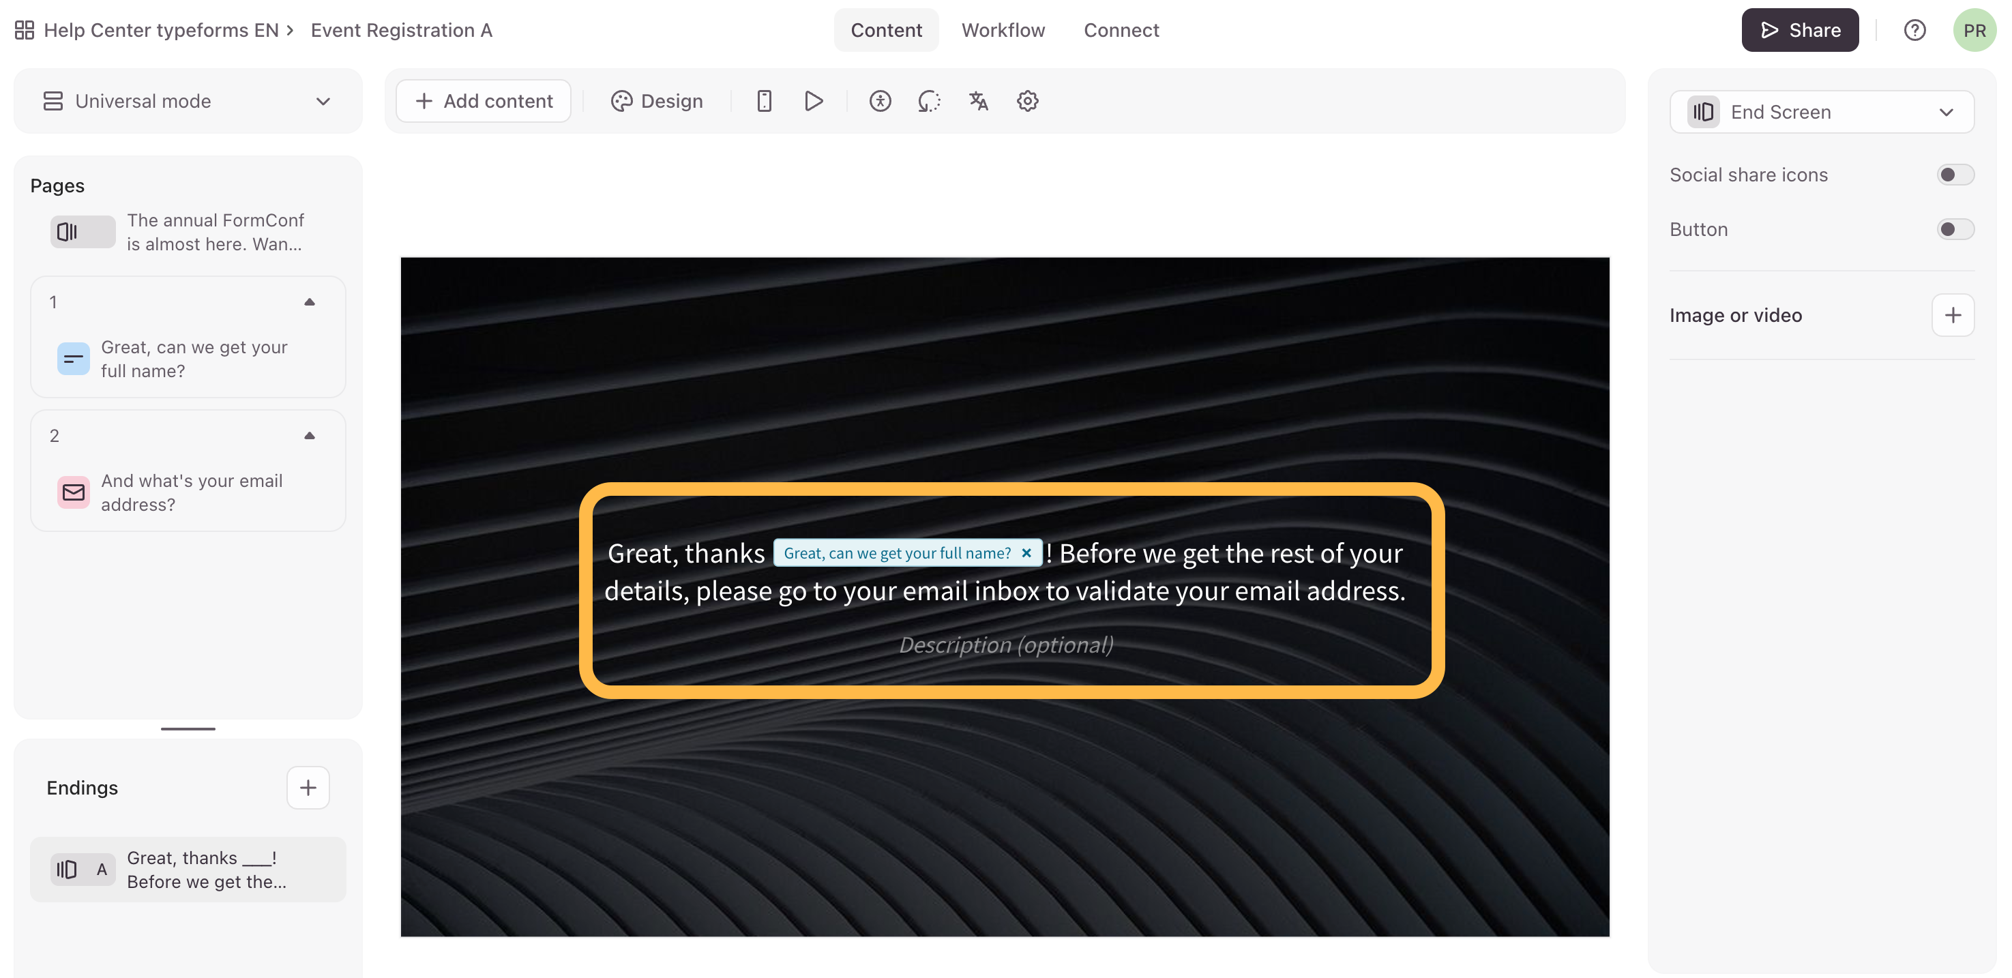Open the translation icon
Image resolution: width=2012 pixels, height=978 pixels.
point(978,101)
